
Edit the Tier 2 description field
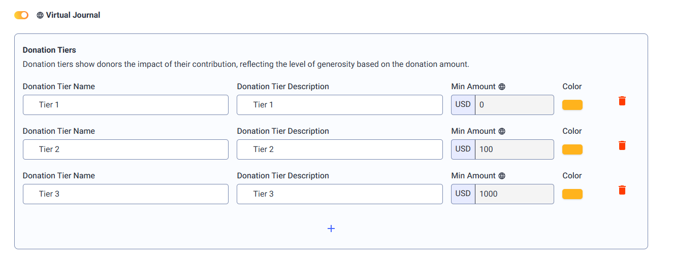tap(340, 149)
